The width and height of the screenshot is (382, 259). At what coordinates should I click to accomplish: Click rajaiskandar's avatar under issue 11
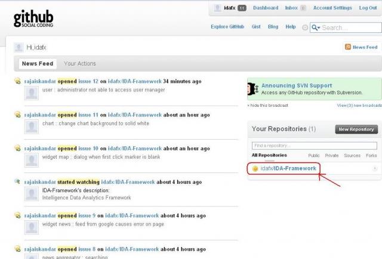click(x=32, y=127)
